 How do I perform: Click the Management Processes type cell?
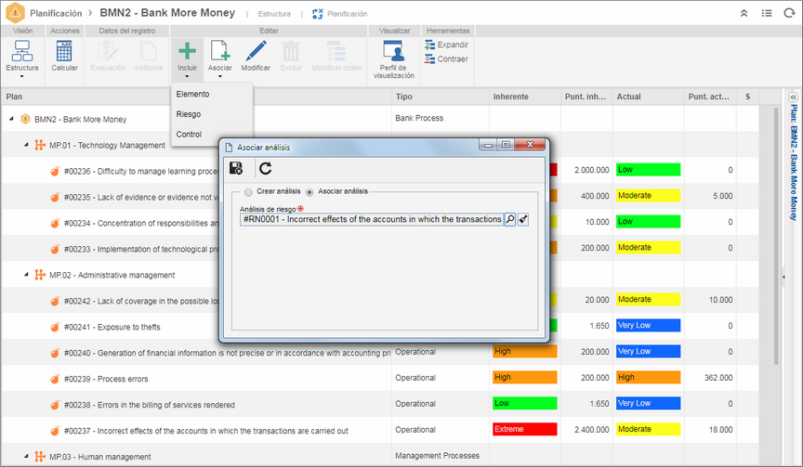(x=438, y=456)
